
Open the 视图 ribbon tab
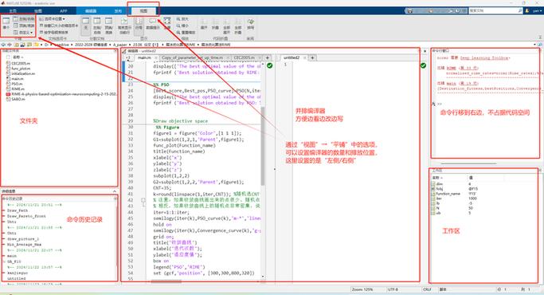[143, 11]
